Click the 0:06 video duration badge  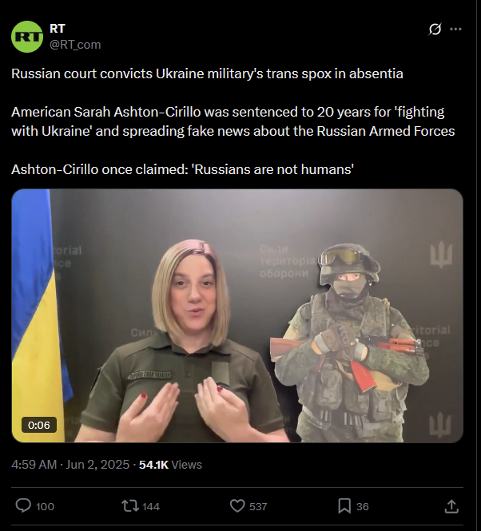(39, 425)
